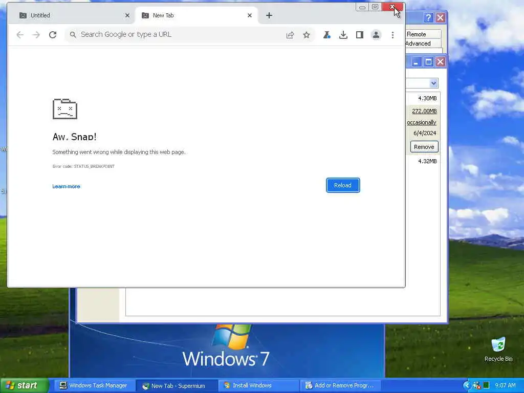Switch to the Advanced tab in System Properties
524x393 pixels.
[423, 43]
